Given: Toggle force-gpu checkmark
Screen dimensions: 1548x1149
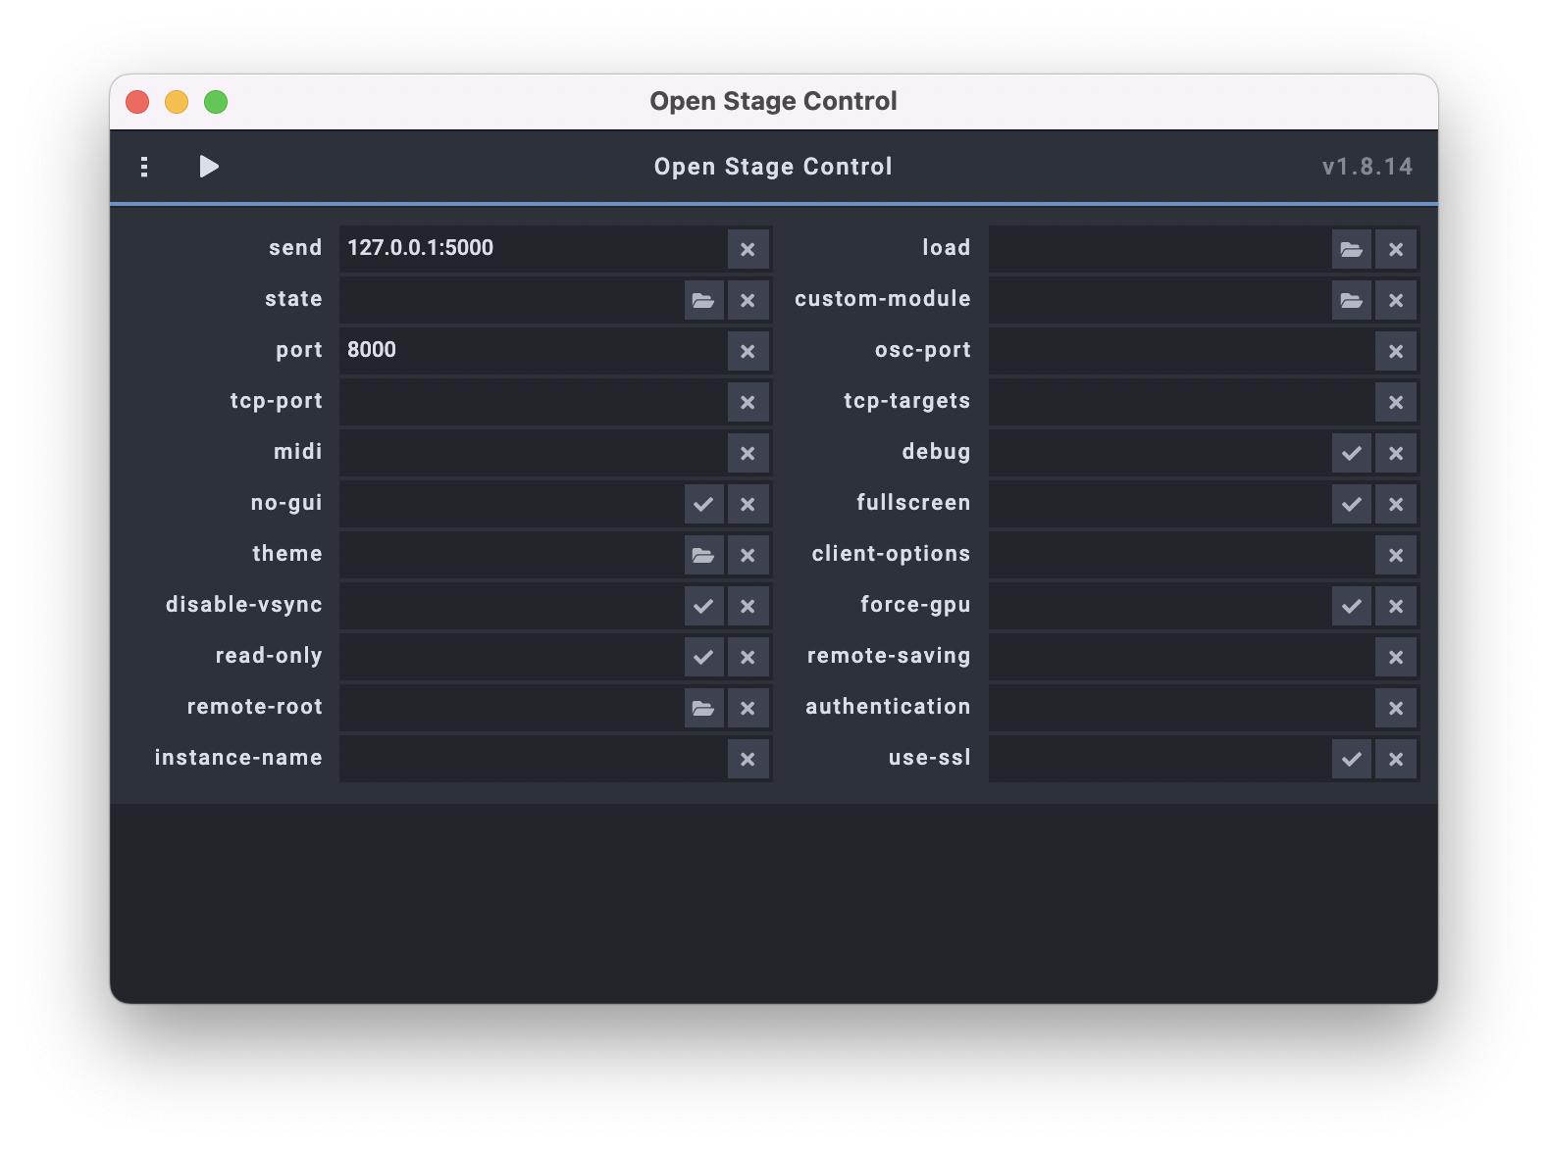Looking at the screenshot, I should (1351, 606).
